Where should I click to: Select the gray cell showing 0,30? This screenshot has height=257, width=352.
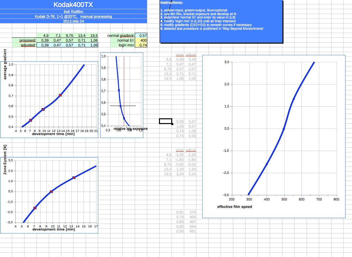tap(190, 136)
